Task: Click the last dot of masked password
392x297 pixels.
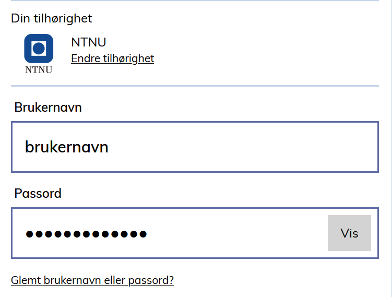Action: coord(143,234)
